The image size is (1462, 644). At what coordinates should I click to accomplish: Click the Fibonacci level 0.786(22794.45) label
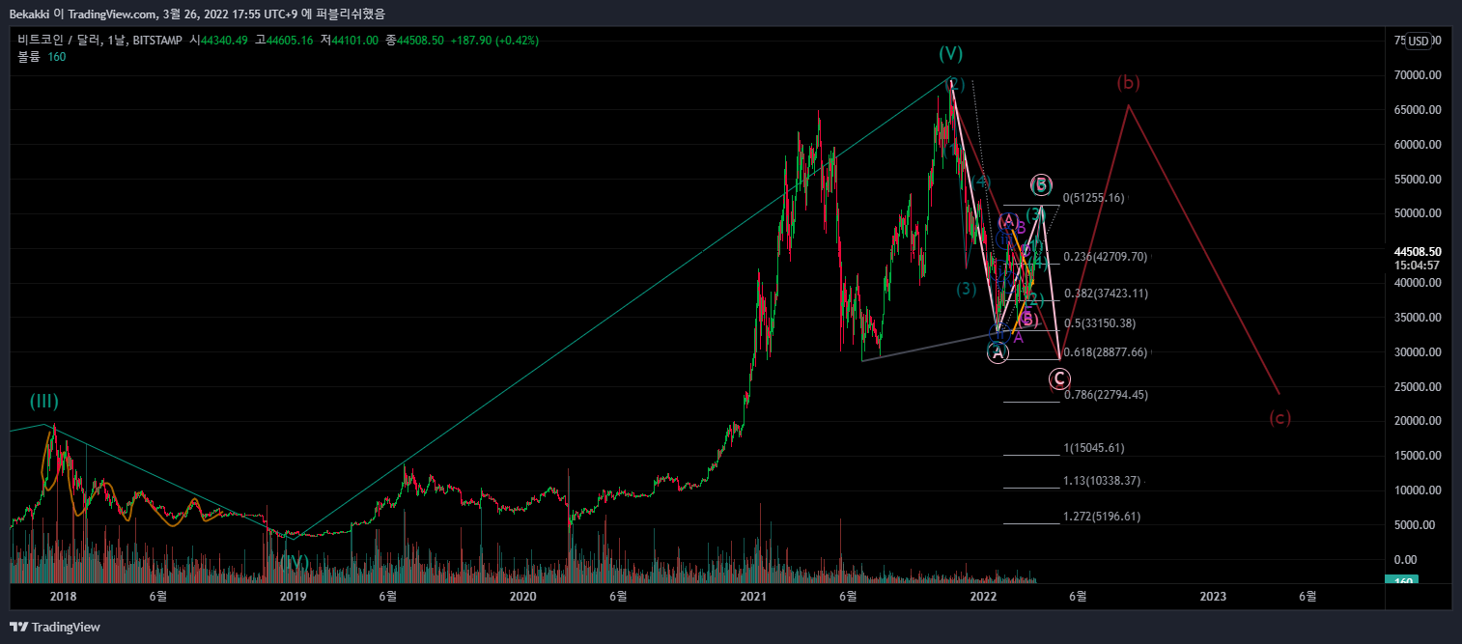(1105, 395)
